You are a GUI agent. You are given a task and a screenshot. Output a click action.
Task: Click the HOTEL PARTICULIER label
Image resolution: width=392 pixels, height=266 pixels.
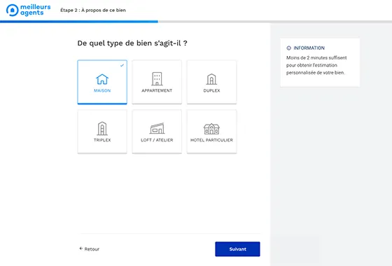point(211,140)
